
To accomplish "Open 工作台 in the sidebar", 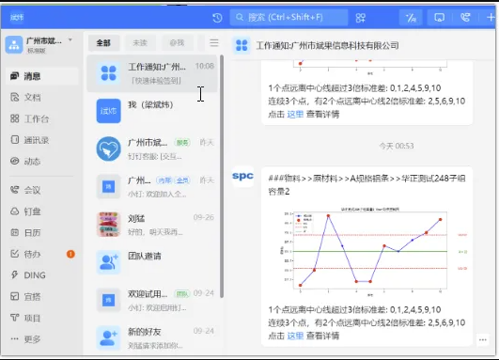I will (x=41, y=118).
